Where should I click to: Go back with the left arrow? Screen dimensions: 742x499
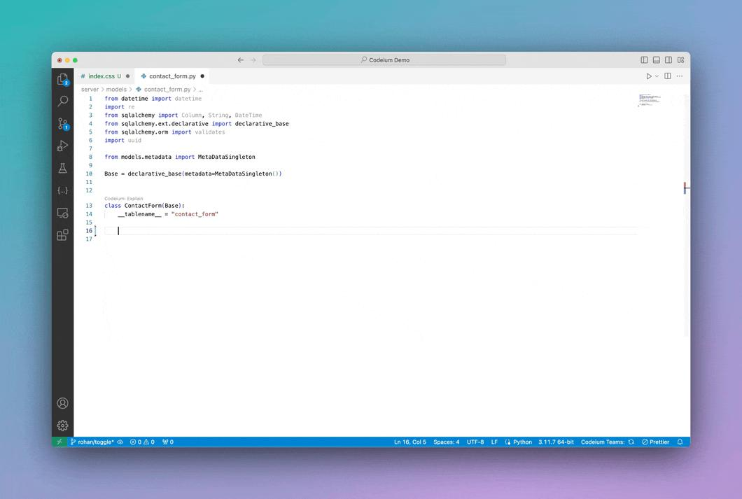tap(240, 60)
